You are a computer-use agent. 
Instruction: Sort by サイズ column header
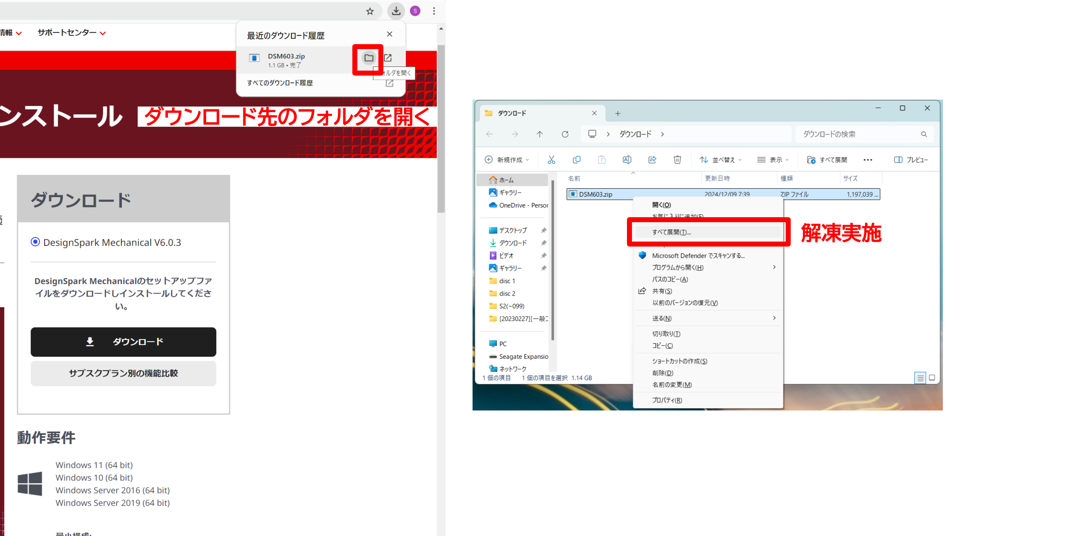point(850,178)
